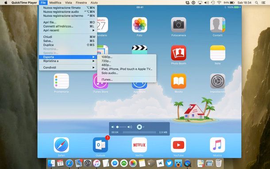Open the recording options chevron next to stop button
The height and width of the screenshot is (169, 270).
click(x=143, y=127)
